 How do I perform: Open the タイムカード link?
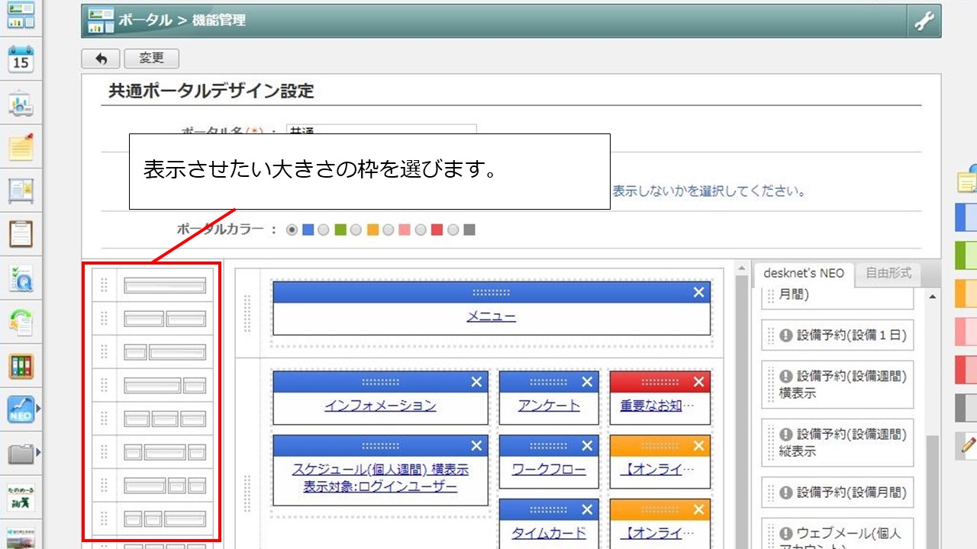pos(549,534)
